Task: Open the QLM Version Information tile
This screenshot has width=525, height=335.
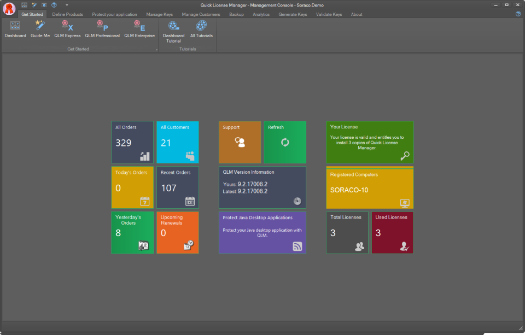Action: pos(262,187)
